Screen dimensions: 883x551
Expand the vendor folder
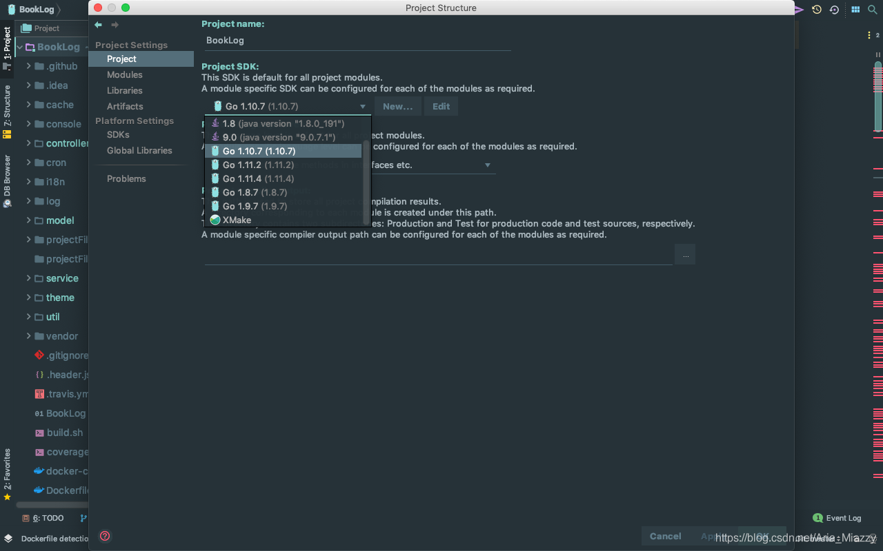point(29,336)
